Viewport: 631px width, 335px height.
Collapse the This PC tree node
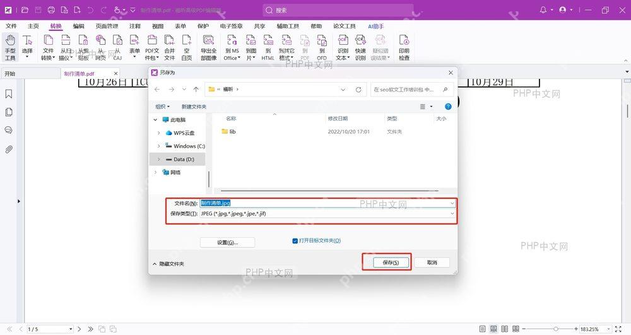tap(155, 120)
